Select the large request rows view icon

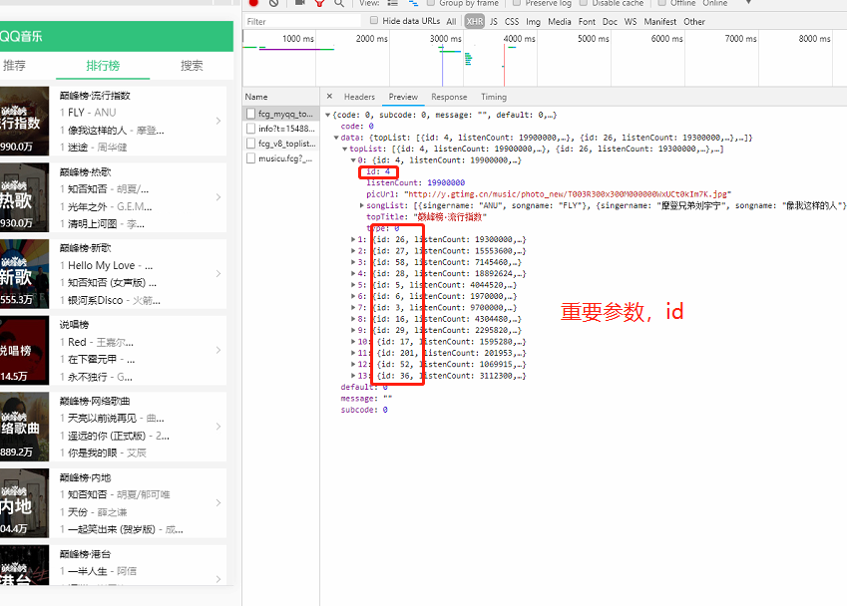[x=393, y=3]
